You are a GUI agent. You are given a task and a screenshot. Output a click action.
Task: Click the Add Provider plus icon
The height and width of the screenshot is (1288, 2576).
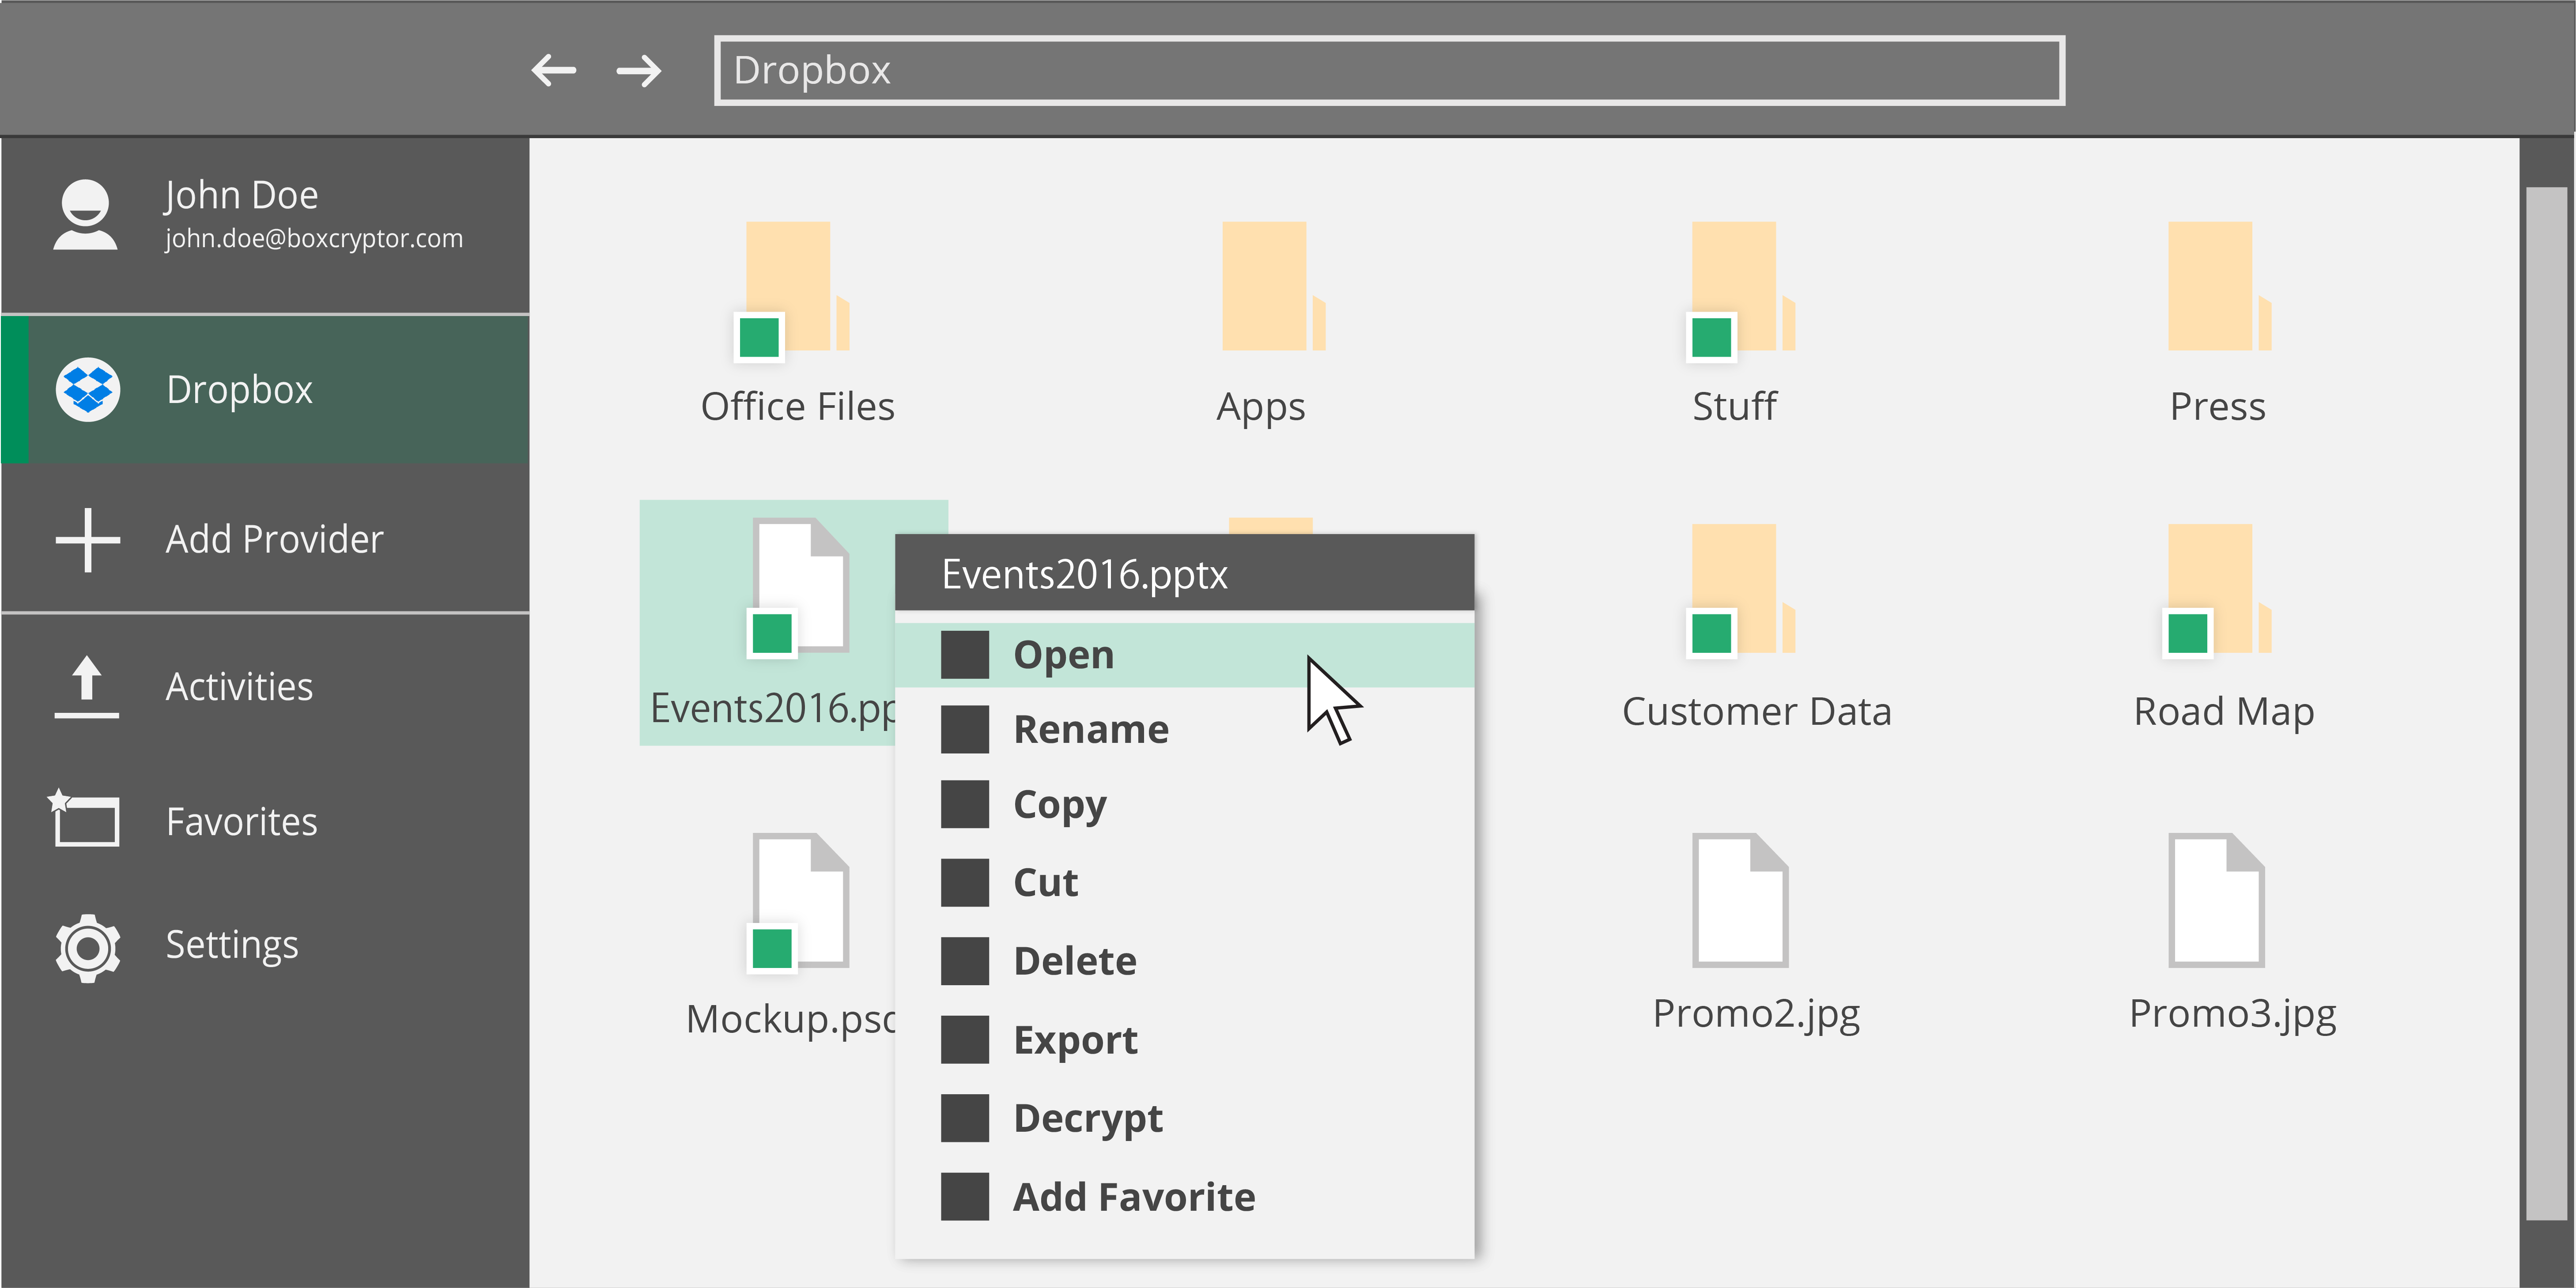tap(88, 539)
